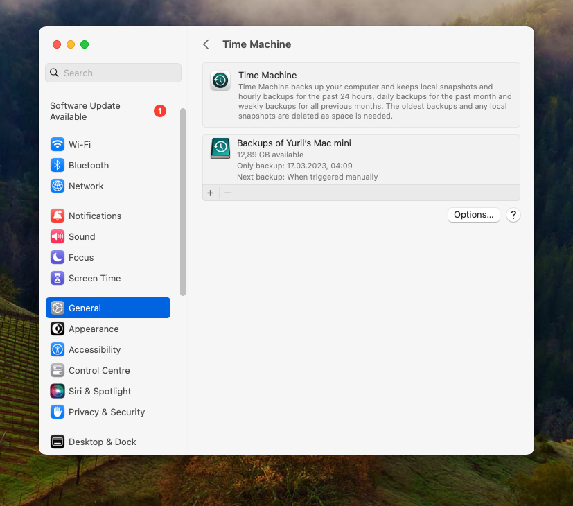Open Desktop & Dock settings
This screenshot has width=573, height=506.
(x=102, y=442)
